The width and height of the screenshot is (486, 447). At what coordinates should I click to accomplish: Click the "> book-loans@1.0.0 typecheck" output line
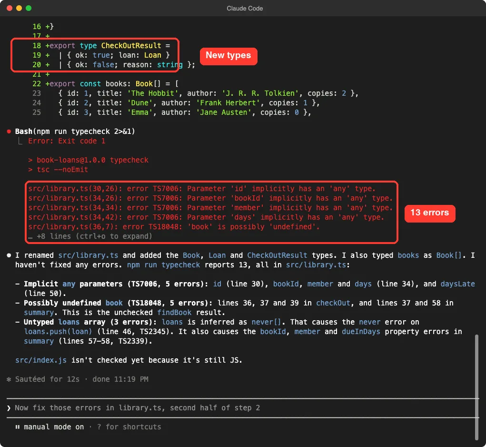coord(89,160)
